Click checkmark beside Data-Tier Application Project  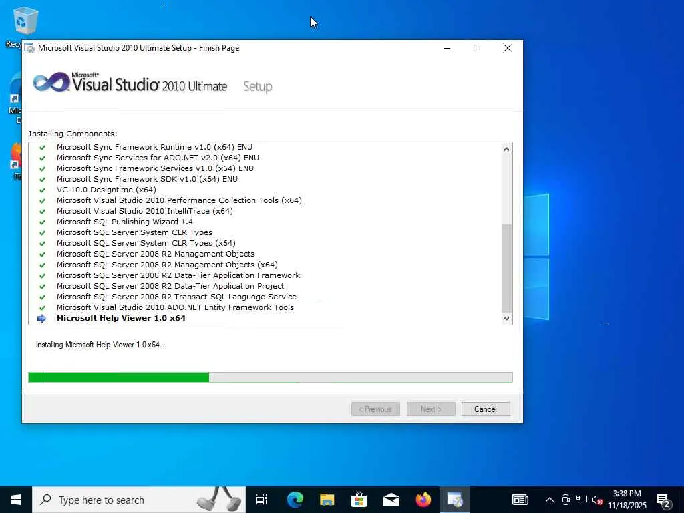[x=42, y=286]
